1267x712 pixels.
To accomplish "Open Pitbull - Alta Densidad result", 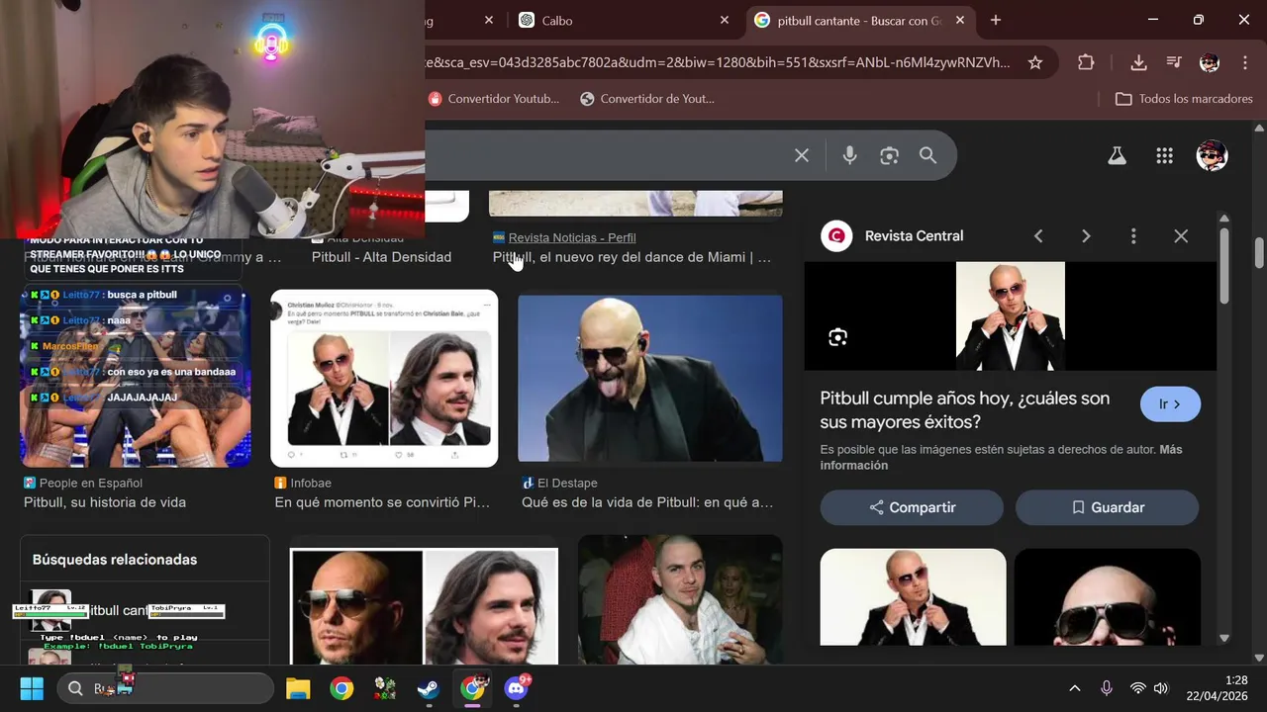I will (x=381, y=257).
